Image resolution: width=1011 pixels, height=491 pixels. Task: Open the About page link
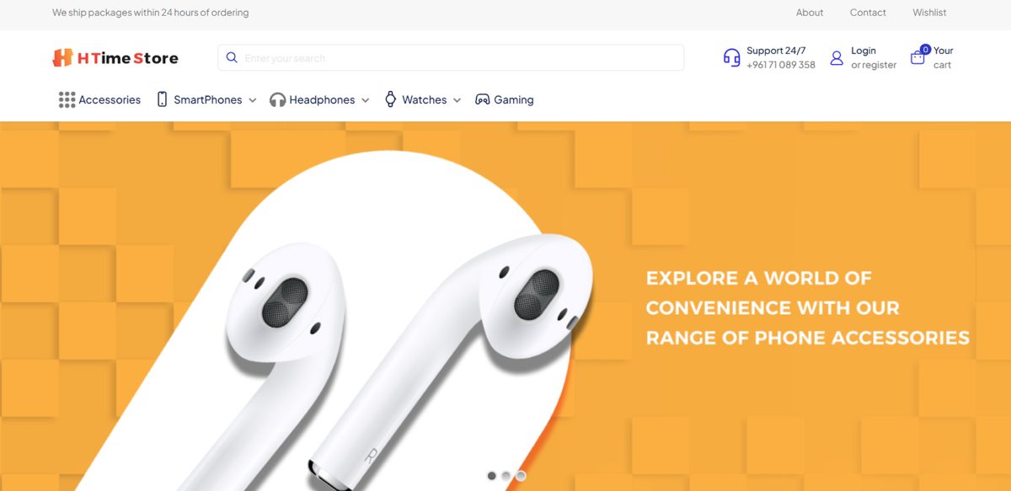810,13
